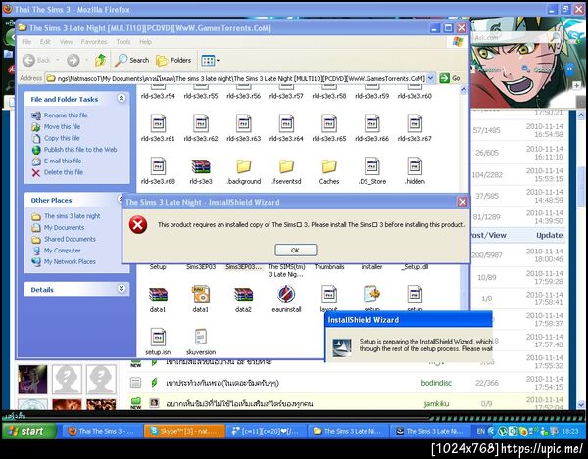
Task: Click Rename this file
Action: [x=66, y=115]
